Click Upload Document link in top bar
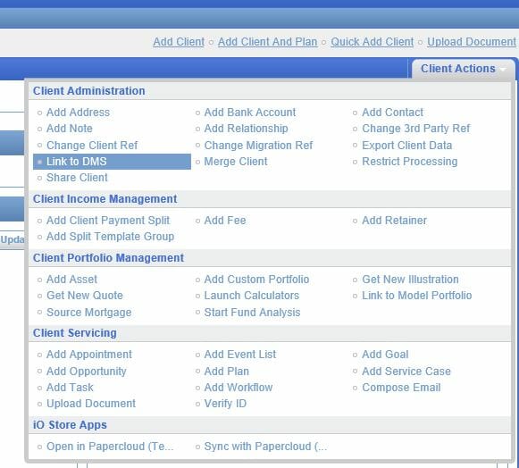Screen dimensions: 519x468 (472, 42)
